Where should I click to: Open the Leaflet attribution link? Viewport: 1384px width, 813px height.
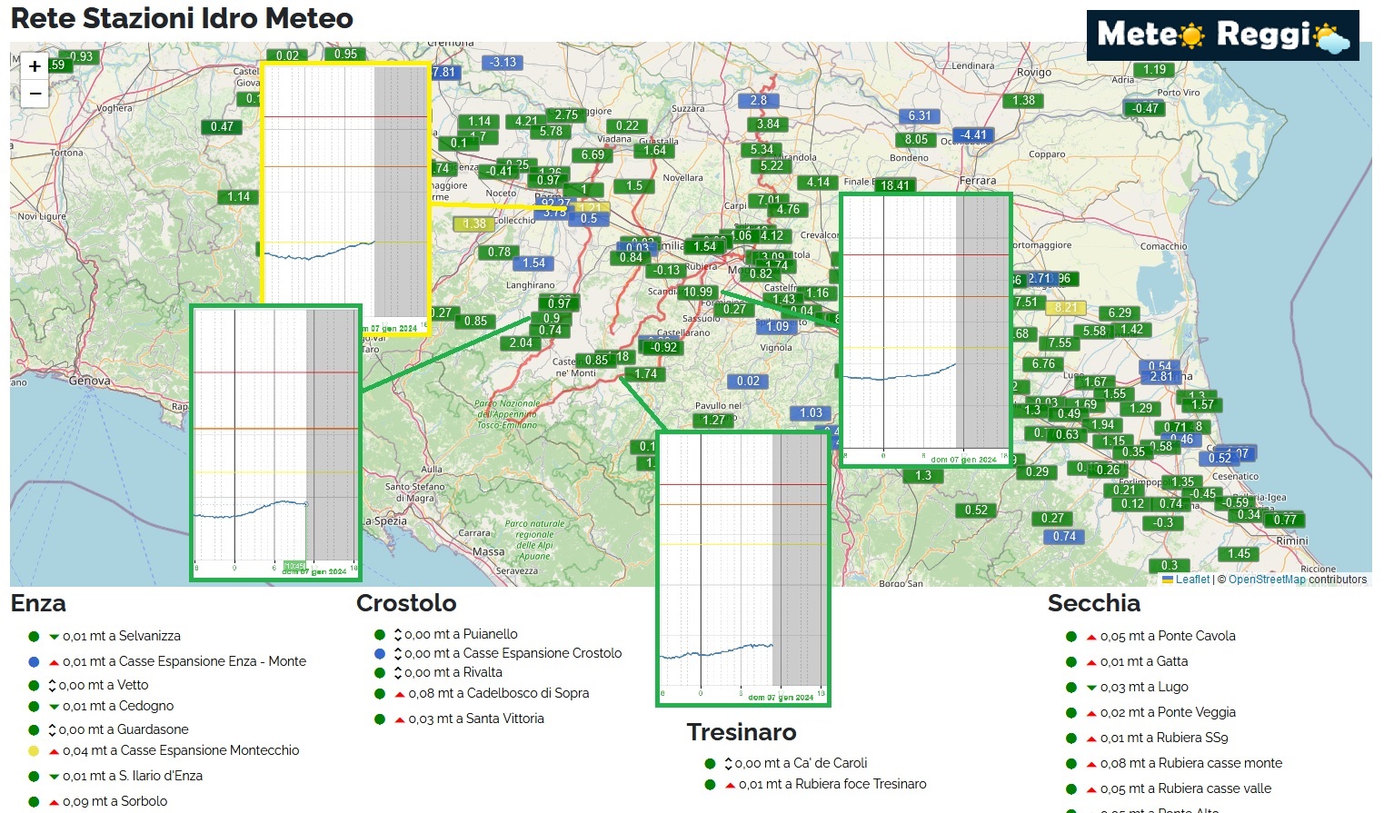coord(1192,580)
